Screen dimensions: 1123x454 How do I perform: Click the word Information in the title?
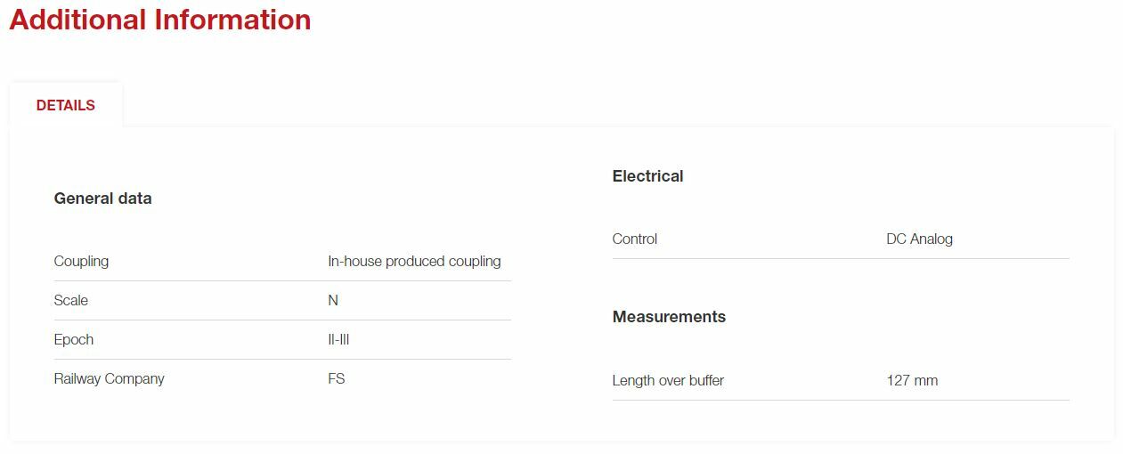coord(232,20)
